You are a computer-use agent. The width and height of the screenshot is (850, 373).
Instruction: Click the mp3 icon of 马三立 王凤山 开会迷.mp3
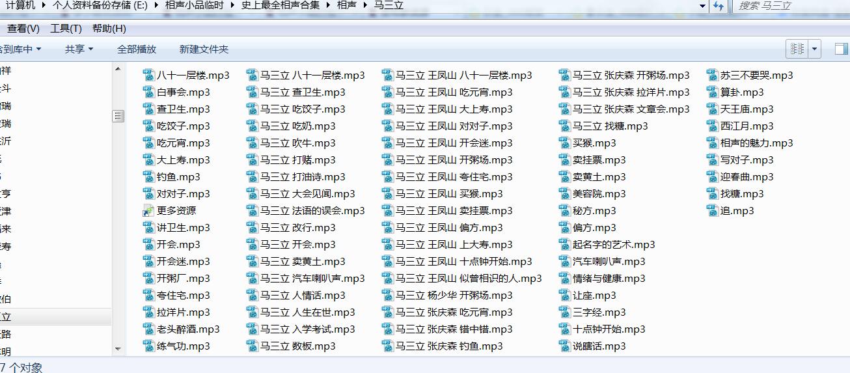click(387, 143)
